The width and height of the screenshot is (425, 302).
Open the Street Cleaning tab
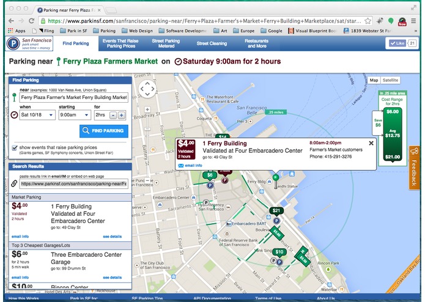pyautogui.click(x=212, y=43)
